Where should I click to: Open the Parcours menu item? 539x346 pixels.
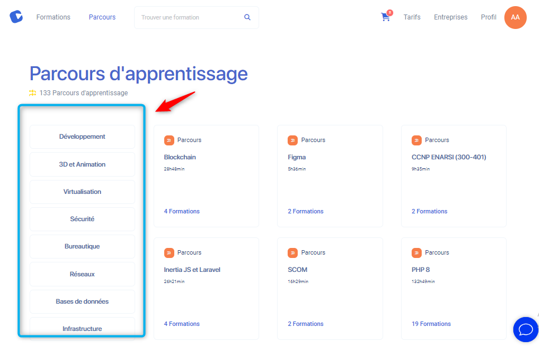coord(102,17)
